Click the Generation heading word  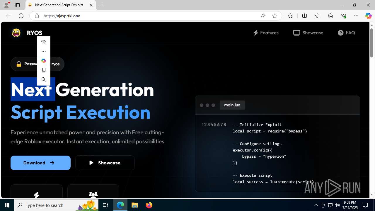(105, 89)
